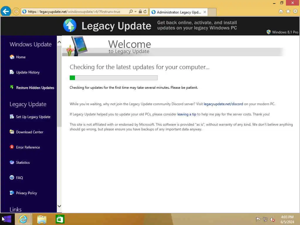This screenshot has width=300, height=225.
Task: Click the browser Home icon
Action: click(281, 11)
